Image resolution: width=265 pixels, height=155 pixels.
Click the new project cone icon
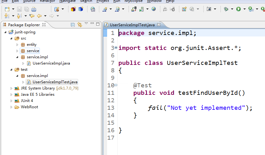click(105, 9)
